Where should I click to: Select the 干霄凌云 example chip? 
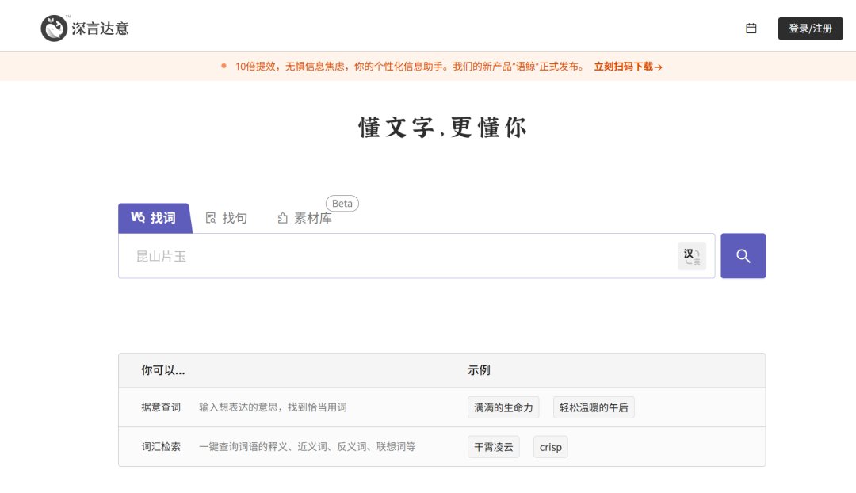click(494, 446)
